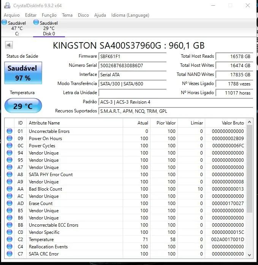This screenshot has height=265, width=258.
Task: Click the Padrão field ACS-3 Revision 4
Action: 176,102
